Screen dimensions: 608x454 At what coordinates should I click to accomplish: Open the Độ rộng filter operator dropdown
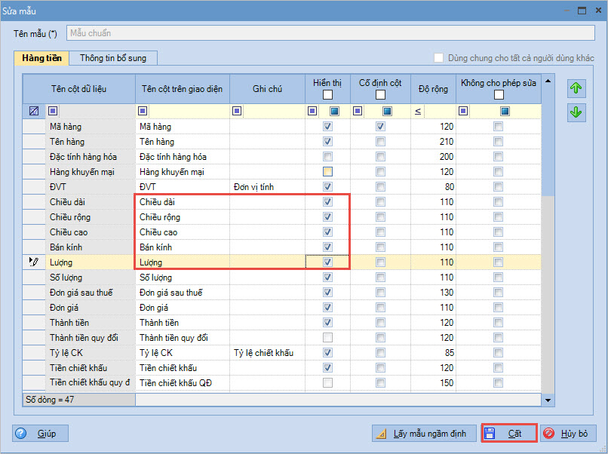point(418,112)
